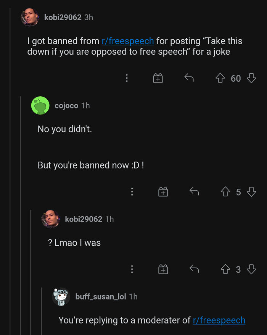
Task: Open the gift award icon on '? Lmao I was'
Action: [163, 269]
